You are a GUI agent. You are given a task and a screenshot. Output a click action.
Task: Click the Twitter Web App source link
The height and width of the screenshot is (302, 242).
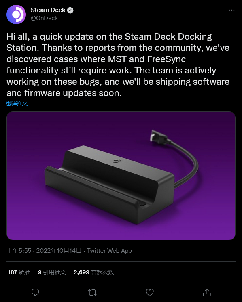[109, 251]
